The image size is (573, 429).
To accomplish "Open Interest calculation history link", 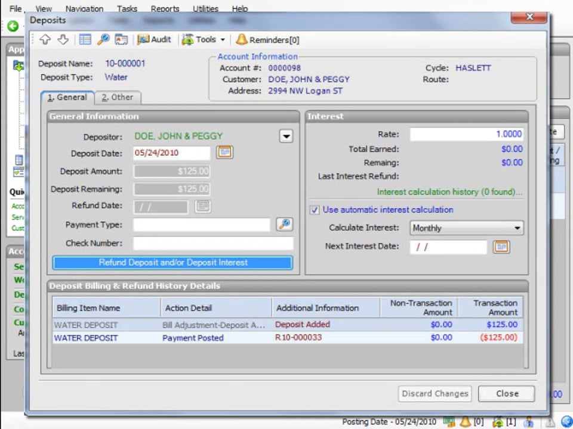I will [x=449, y=192].
